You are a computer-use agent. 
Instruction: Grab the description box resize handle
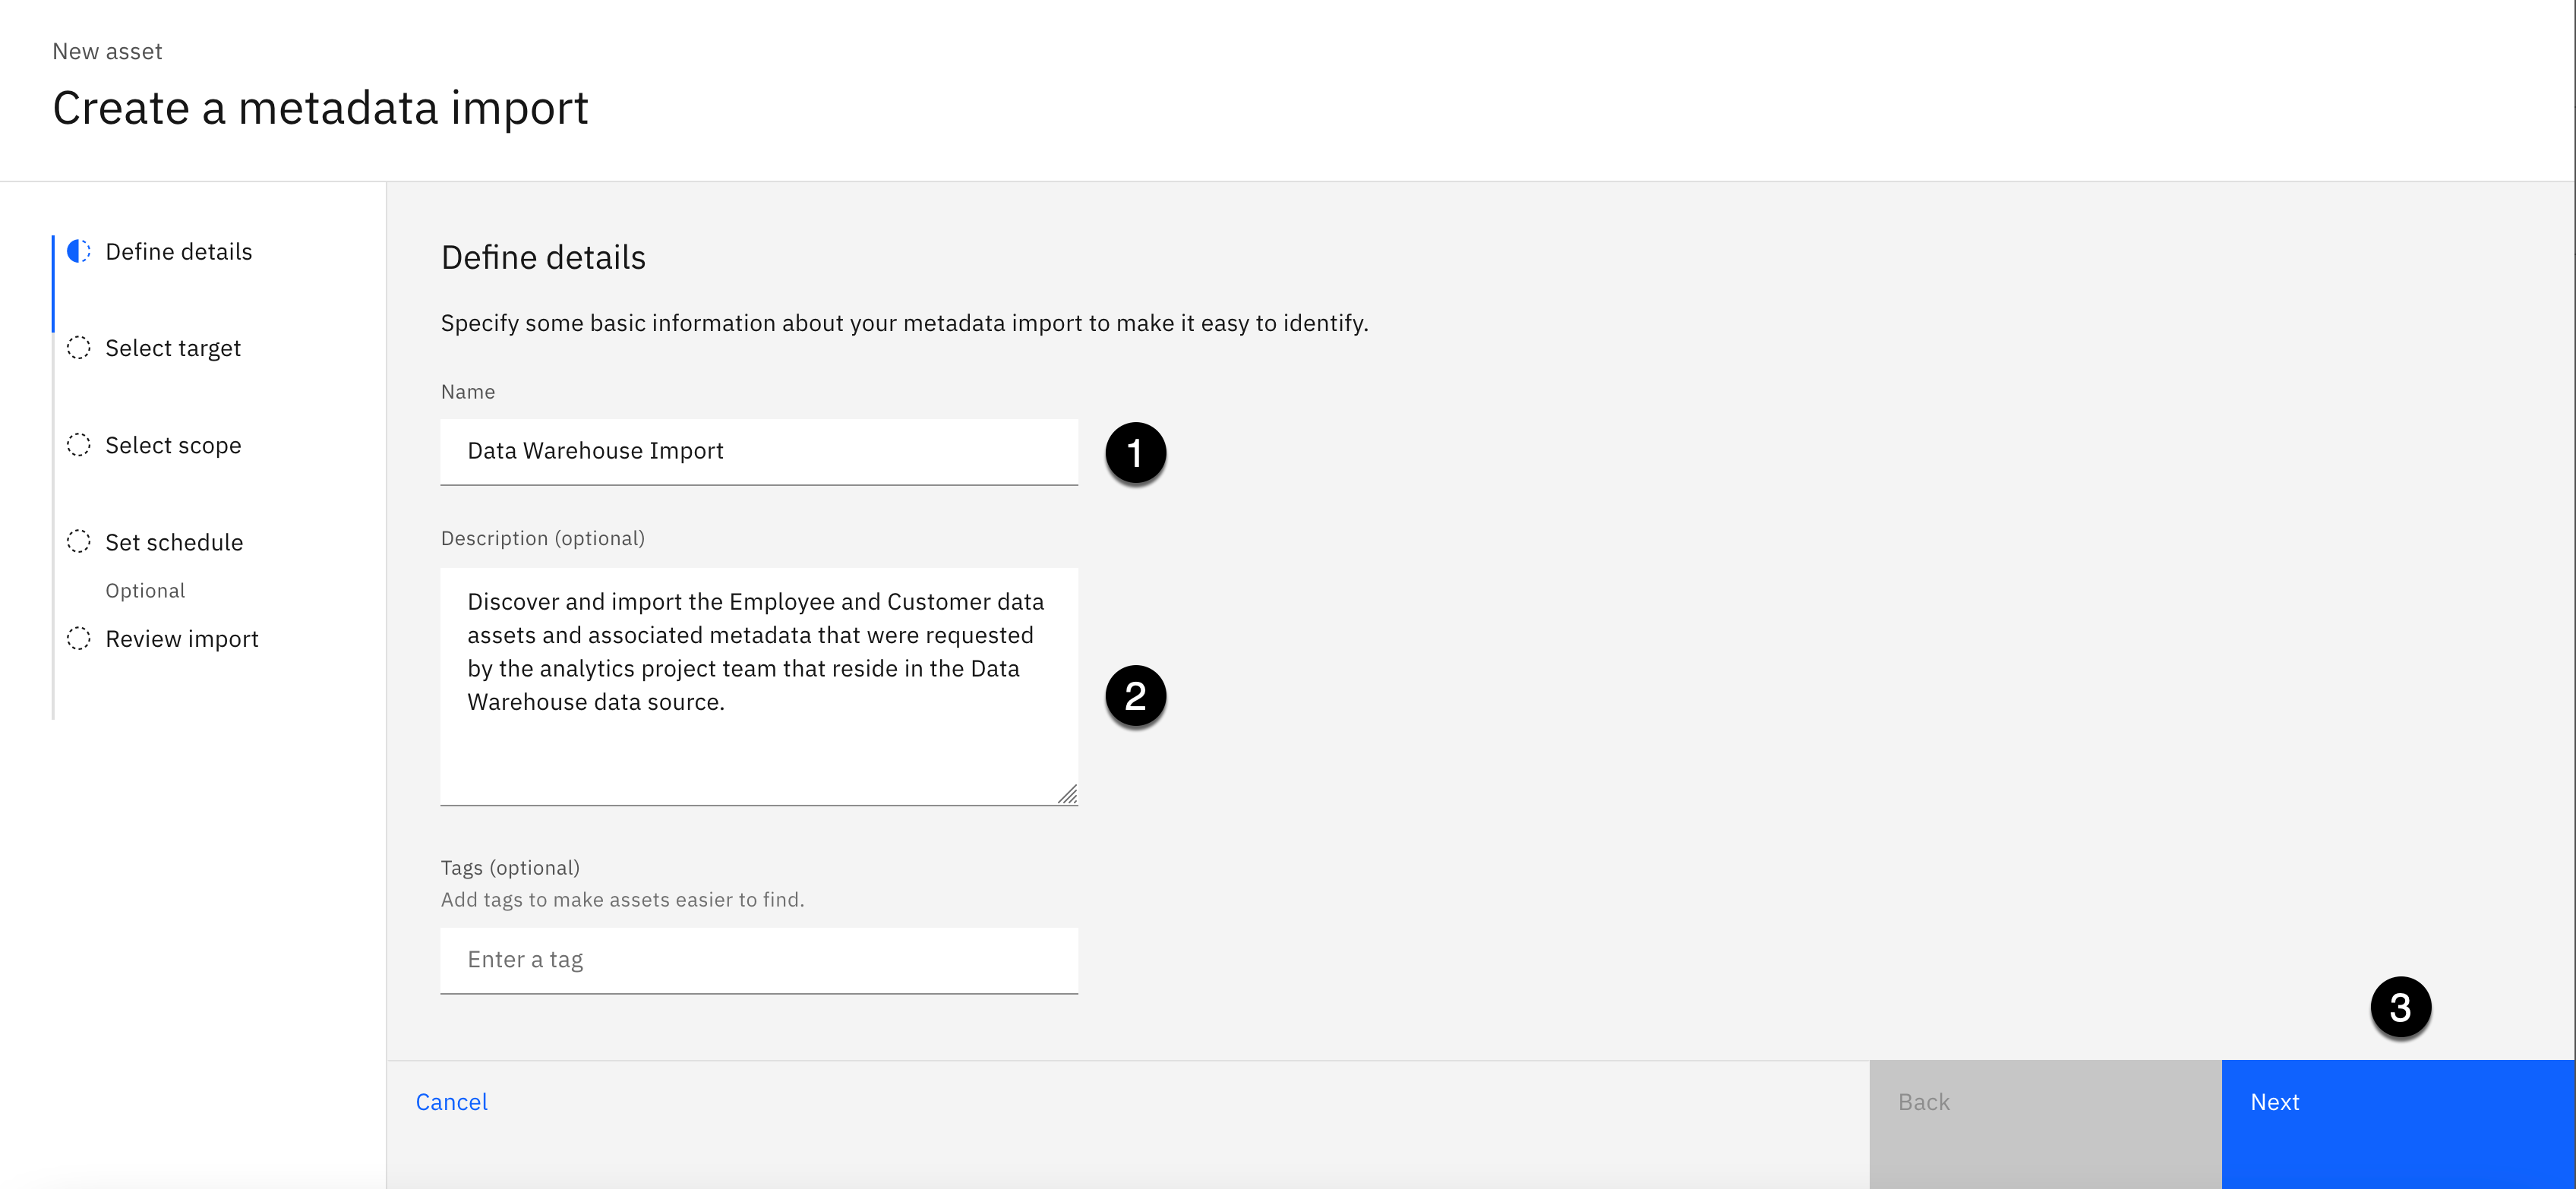[1068, 795]
